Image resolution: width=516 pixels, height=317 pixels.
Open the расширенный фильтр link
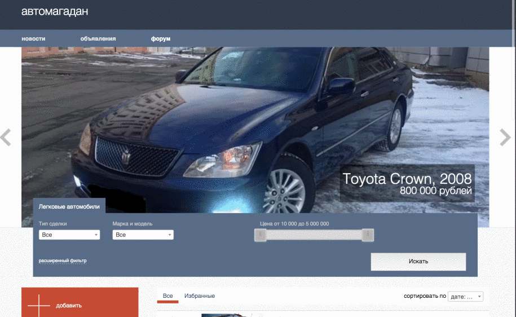63,261
